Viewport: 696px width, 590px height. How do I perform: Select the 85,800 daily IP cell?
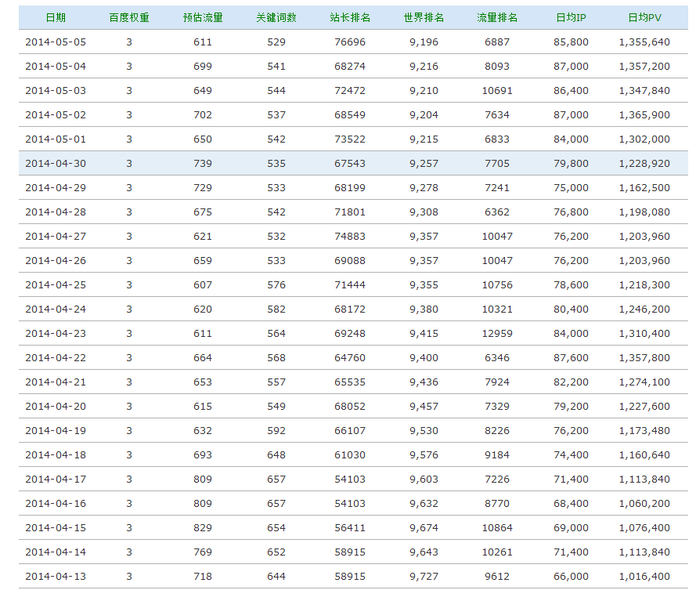(571, 42)
